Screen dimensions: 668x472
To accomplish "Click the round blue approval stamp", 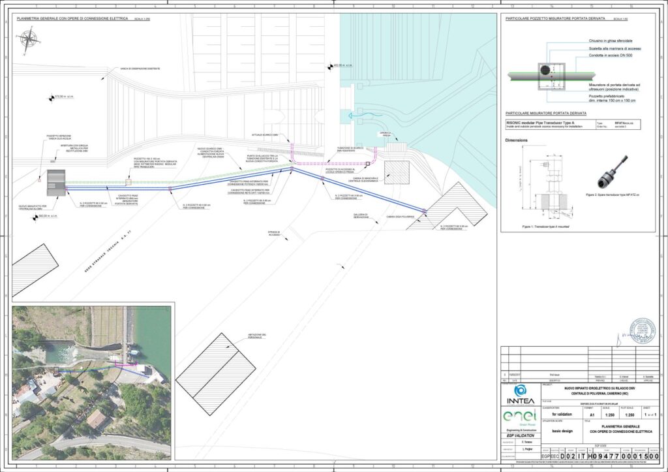I will click(641, 331).
